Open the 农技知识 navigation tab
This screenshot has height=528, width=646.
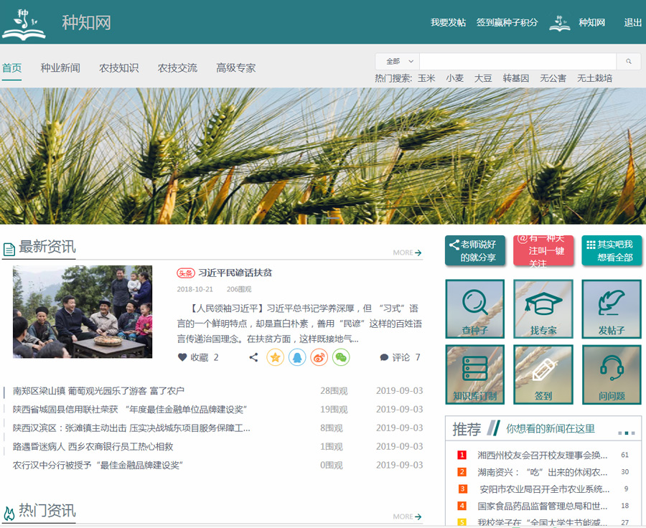point(118,68)
